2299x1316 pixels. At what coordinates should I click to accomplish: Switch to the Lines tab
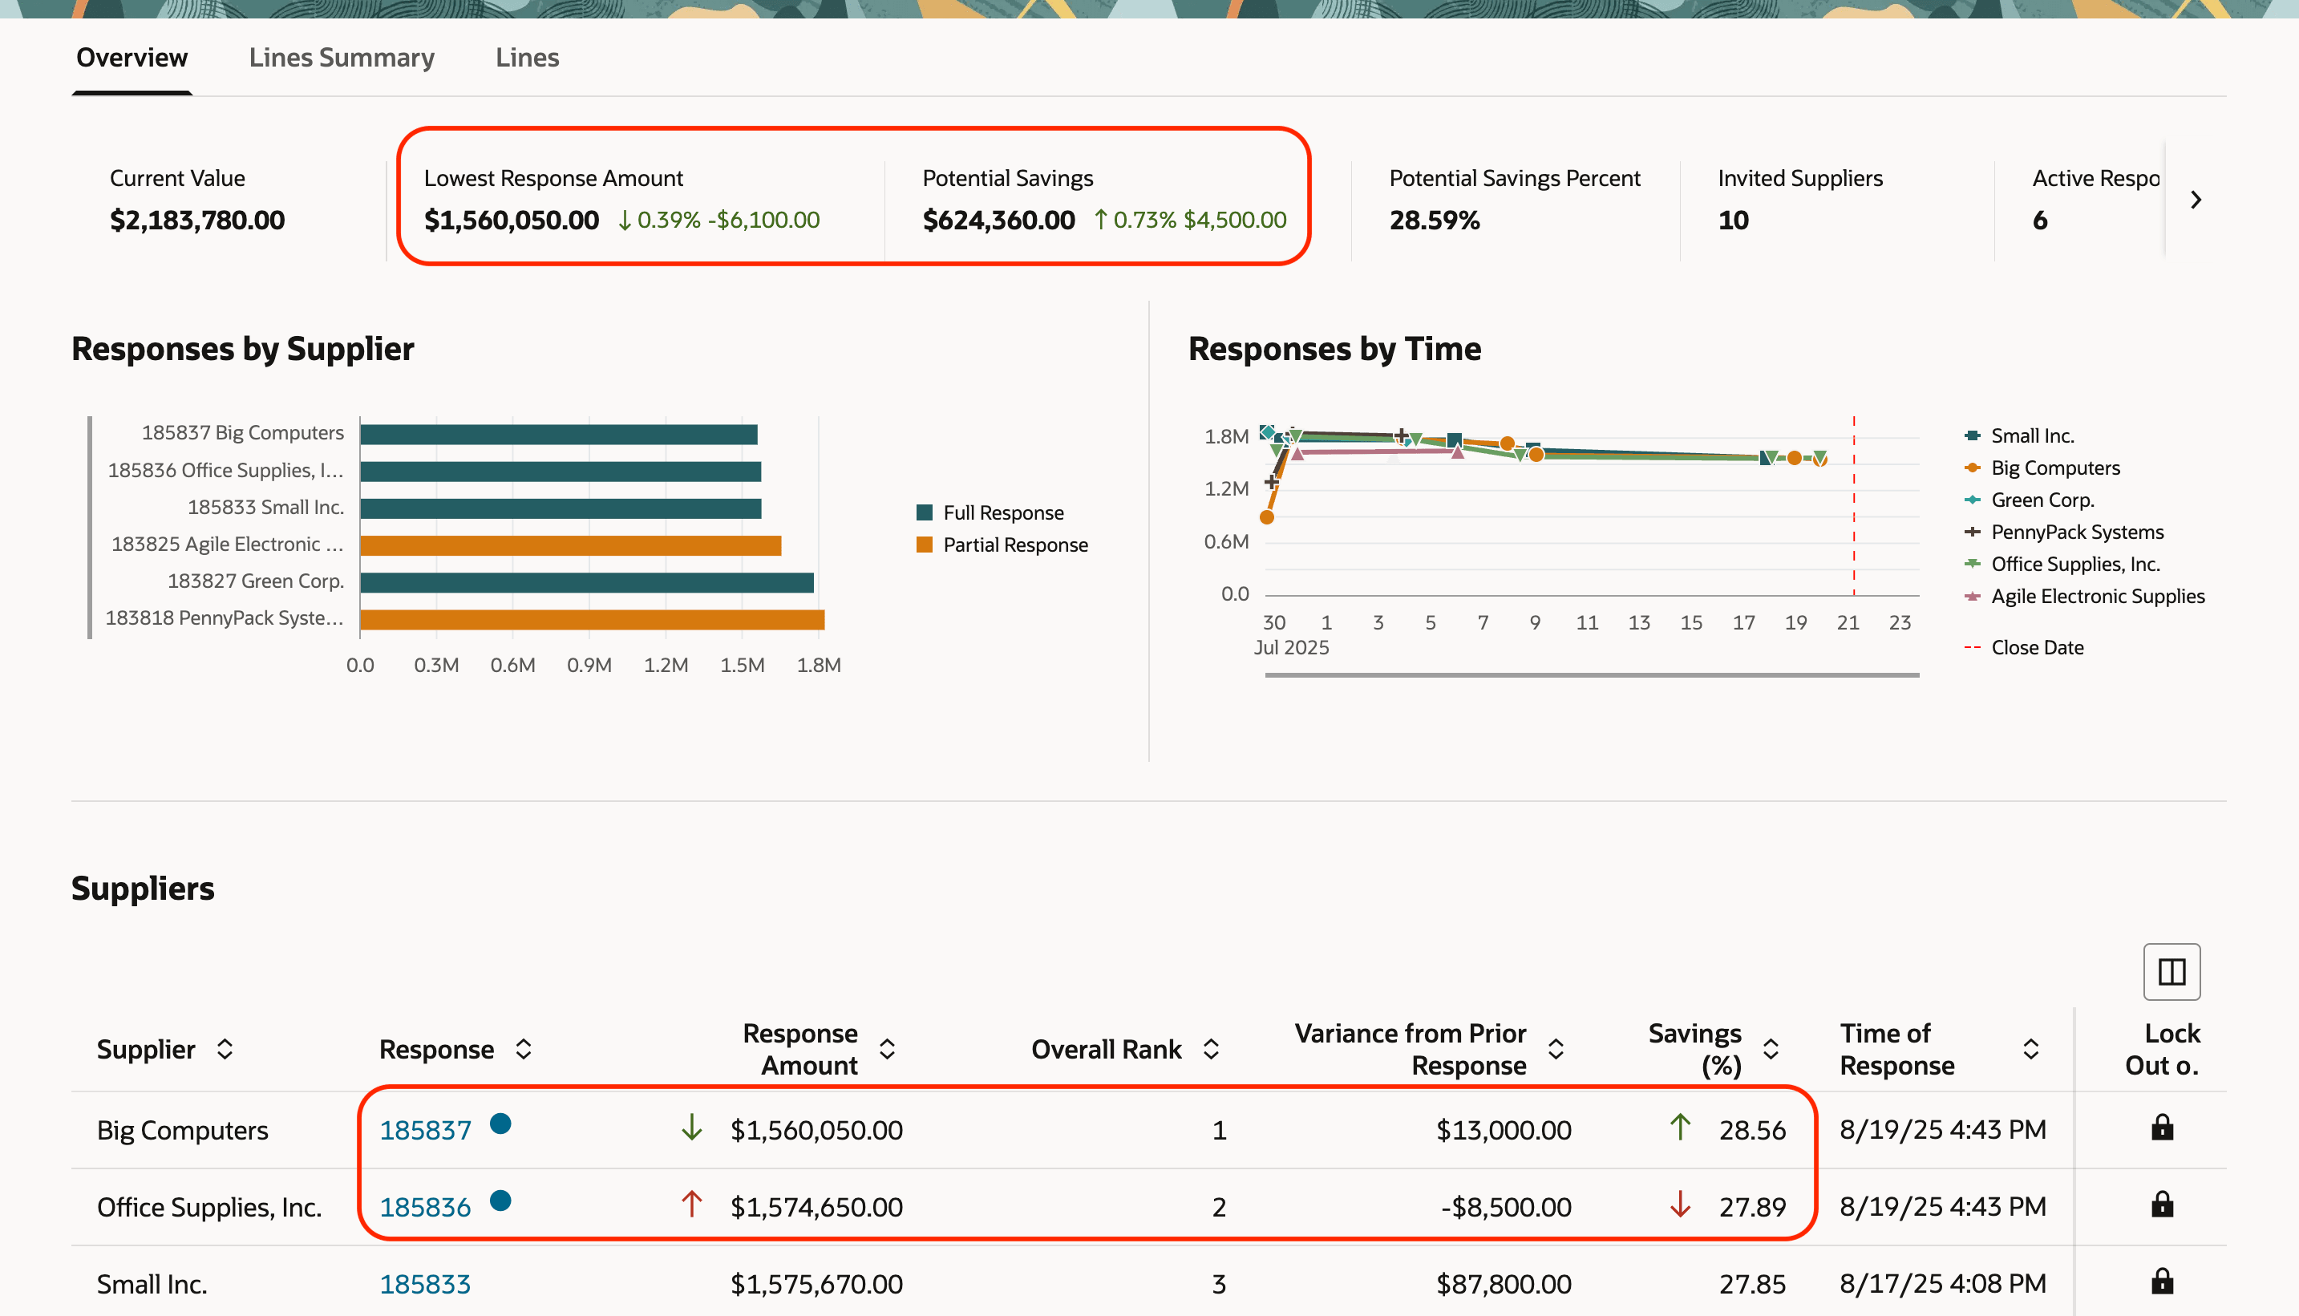click(x=527, y=58)
